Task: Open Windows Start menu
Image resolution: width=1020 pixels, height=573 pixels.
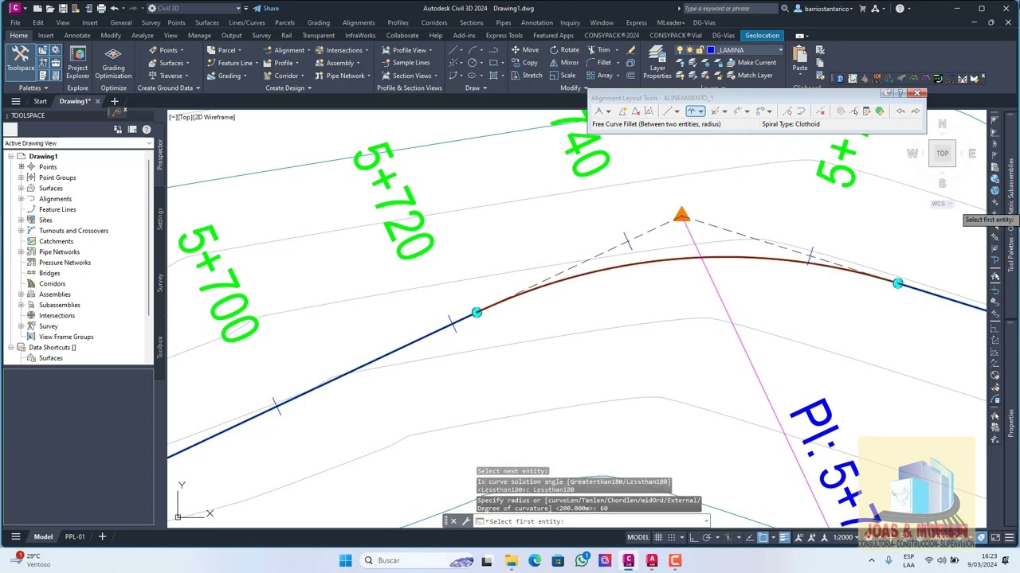Action: (x=345, y=560)
